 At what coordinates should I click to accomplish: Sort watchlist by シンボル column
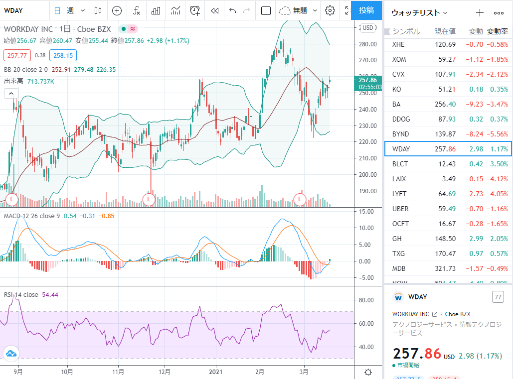pyautogui.click(x=406, y=31)
